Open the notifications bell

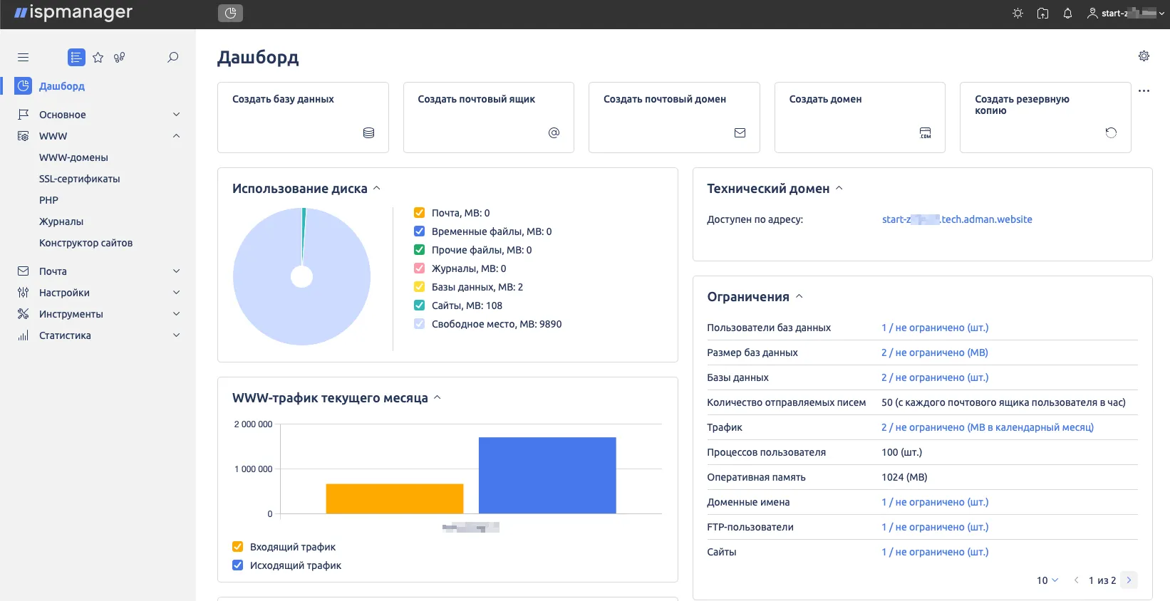click(1067, 14)
